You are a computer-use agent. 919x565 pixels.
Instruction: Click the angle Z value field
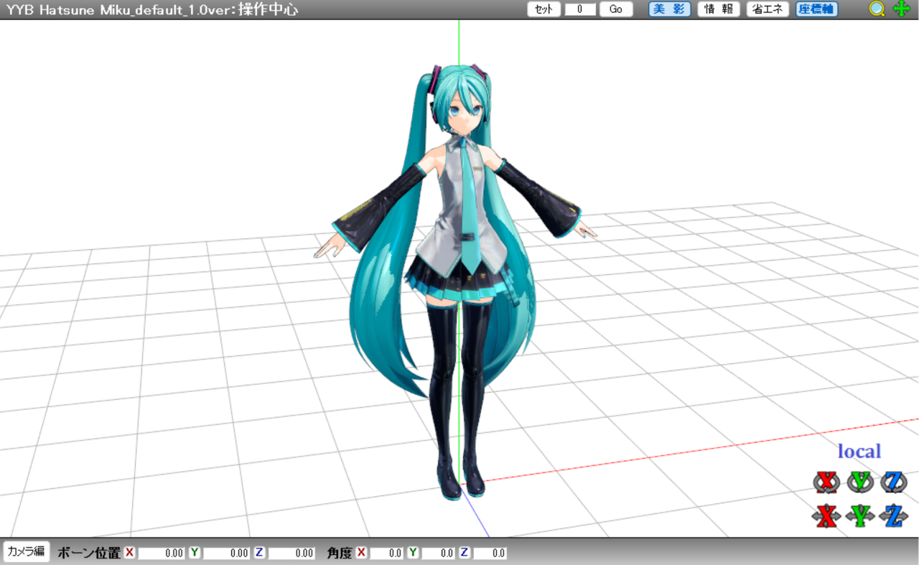click(490, 553)
